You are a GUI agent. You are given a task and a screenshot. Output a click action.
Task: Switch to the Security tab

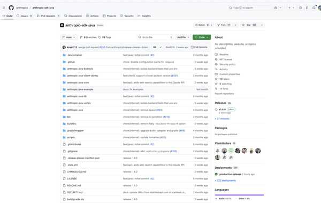coord(127,16)
